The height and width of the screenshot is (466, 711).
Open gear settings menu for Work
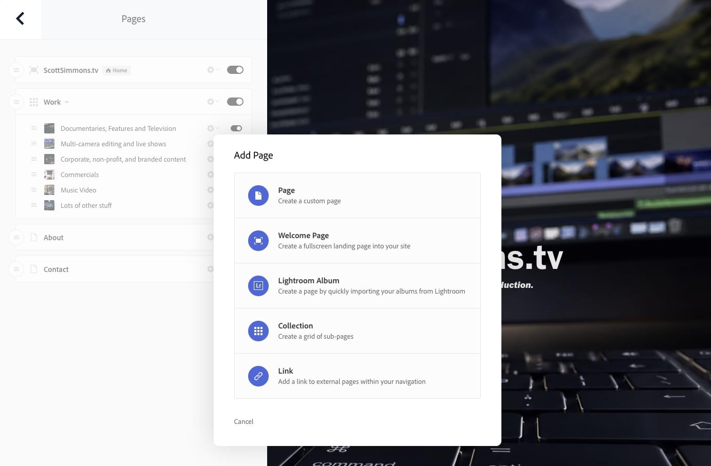tap(213, 102)
